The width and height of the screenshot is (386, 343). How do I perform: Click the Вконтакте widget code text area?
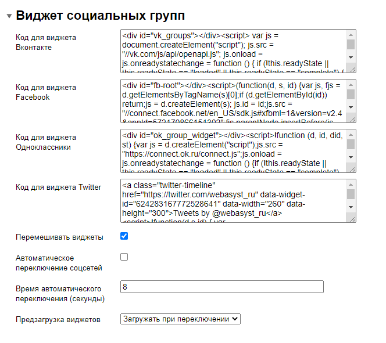[x=233, y=51]
